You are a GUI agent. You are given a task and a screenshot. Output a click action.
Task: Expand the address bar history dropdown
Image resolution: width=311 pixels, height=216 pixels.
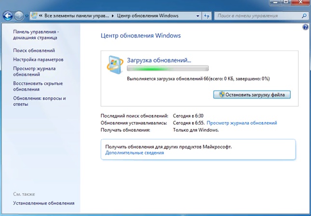[198, 16]
